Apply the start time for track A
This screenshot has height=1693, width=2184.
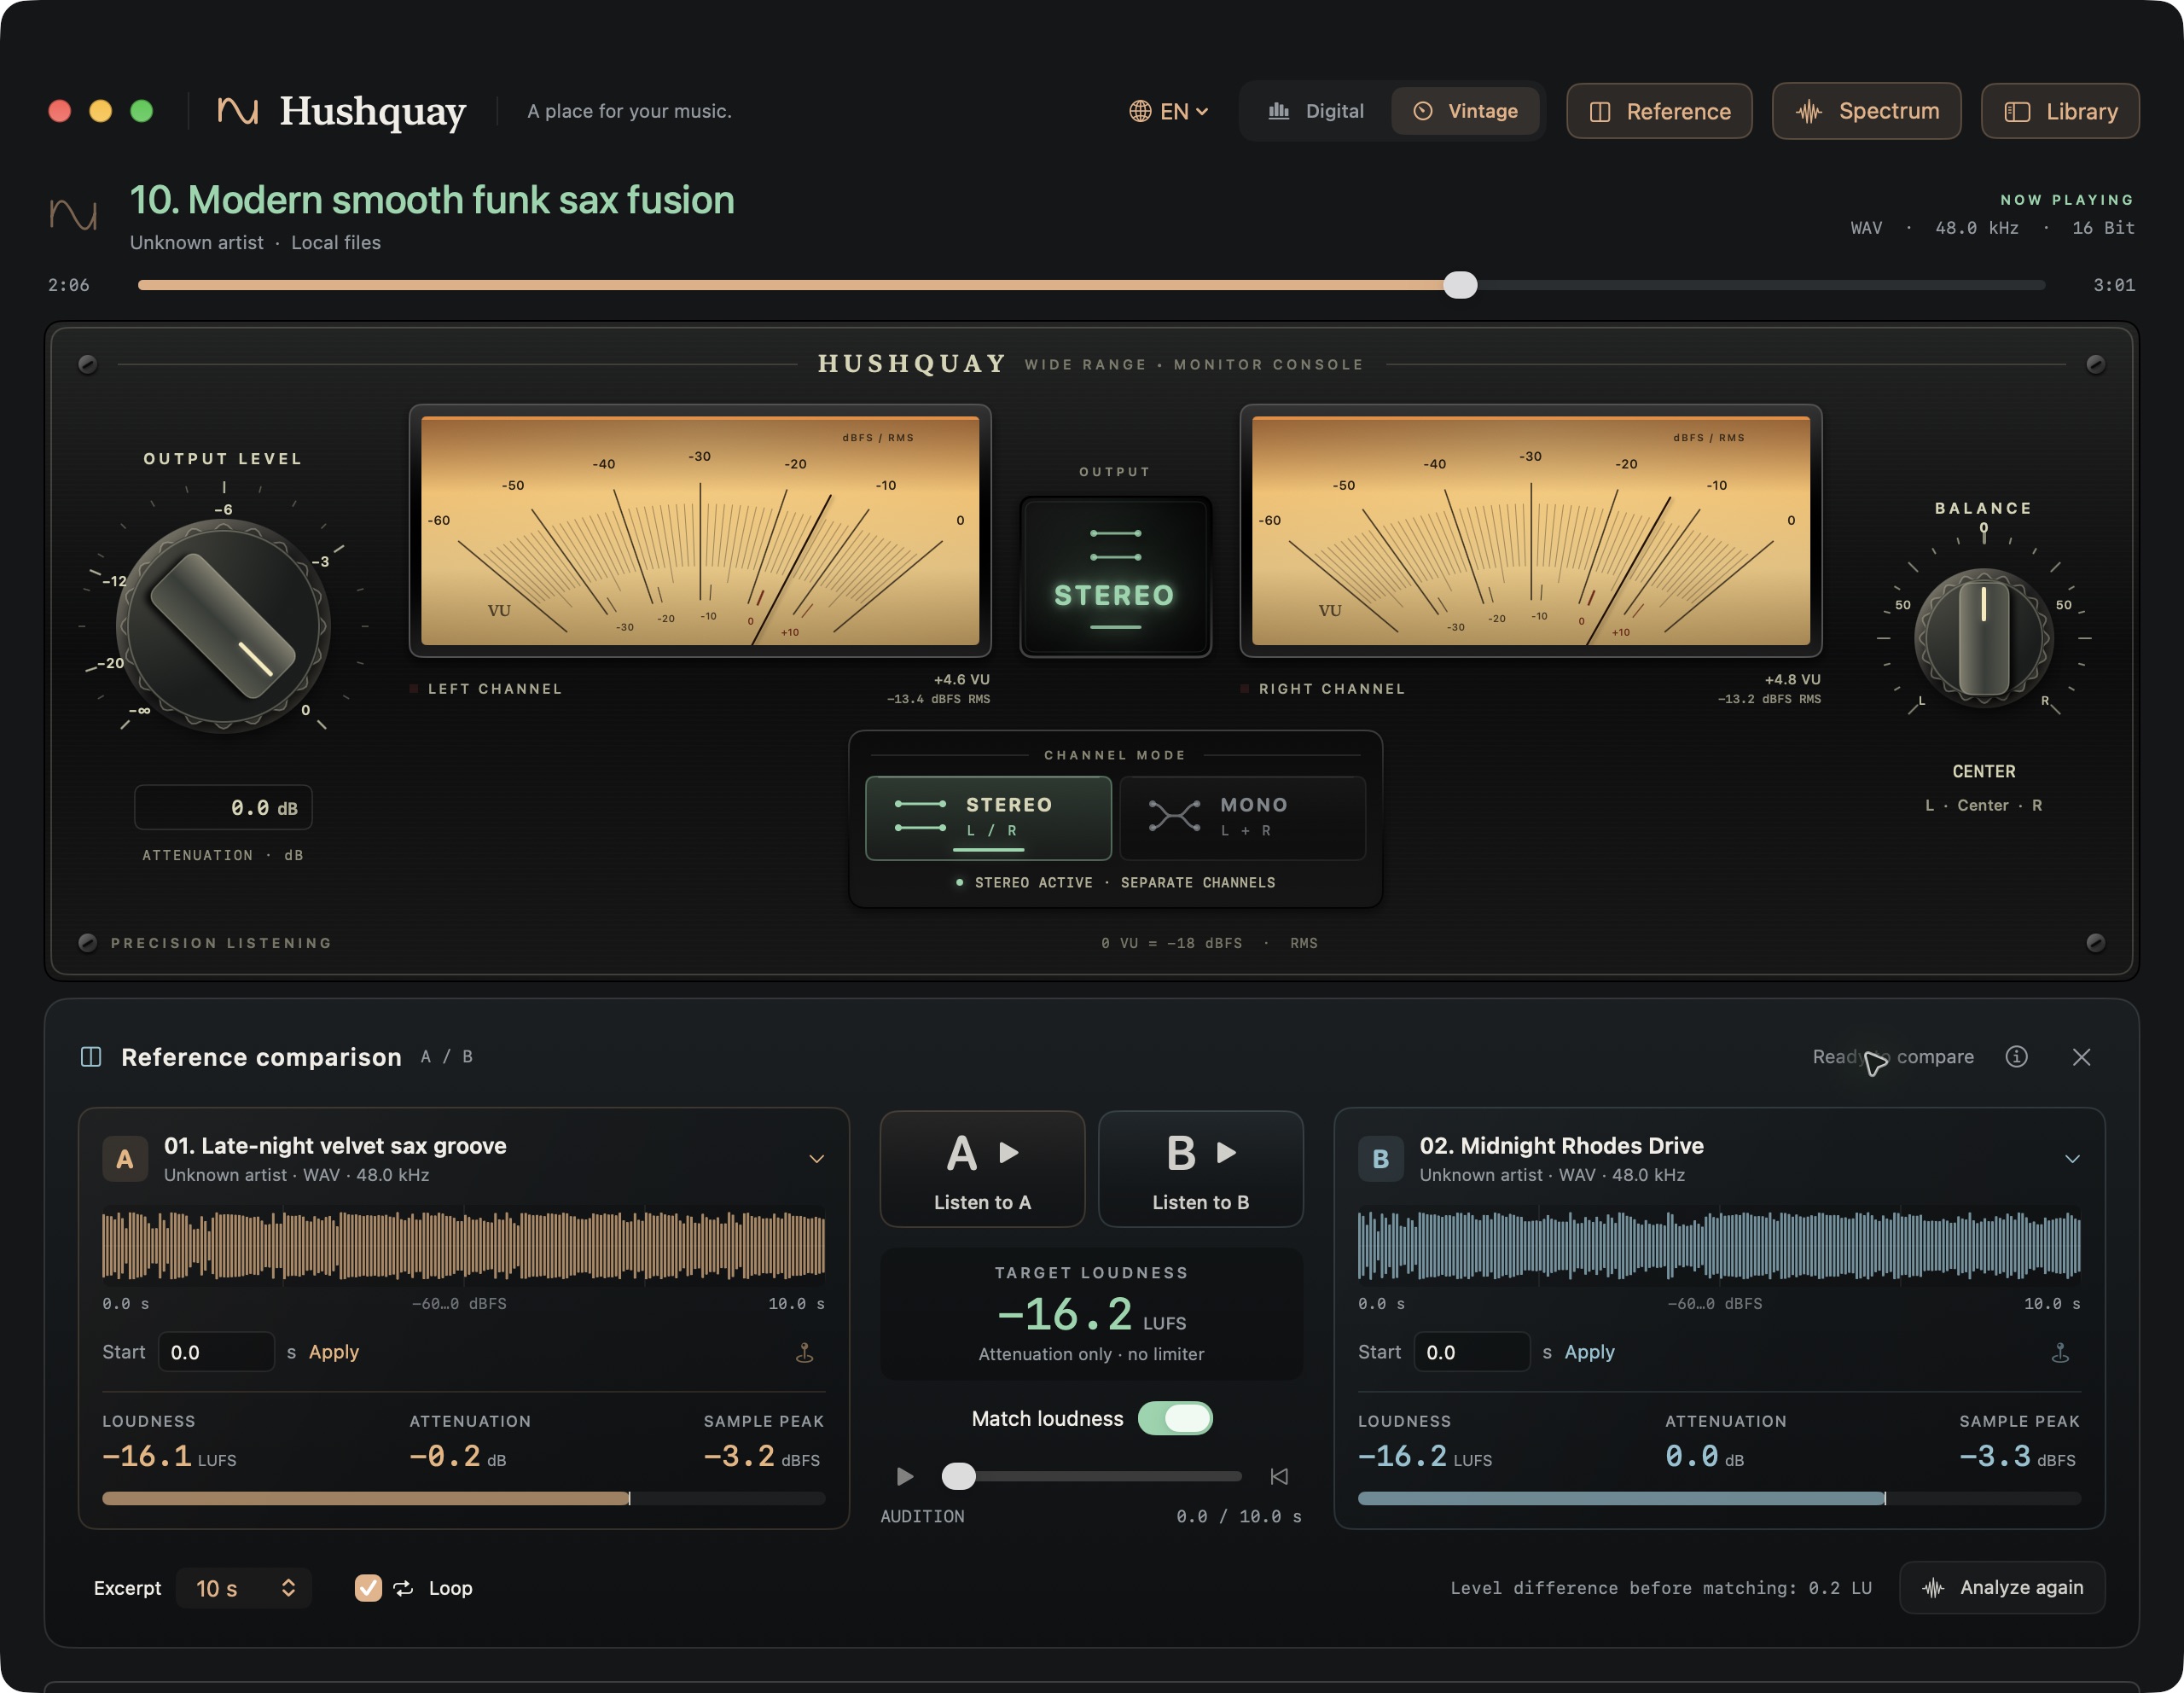[333, 1352]
